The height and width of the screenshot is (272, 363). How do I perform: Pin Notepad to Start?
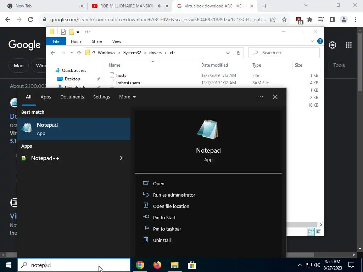164,217
